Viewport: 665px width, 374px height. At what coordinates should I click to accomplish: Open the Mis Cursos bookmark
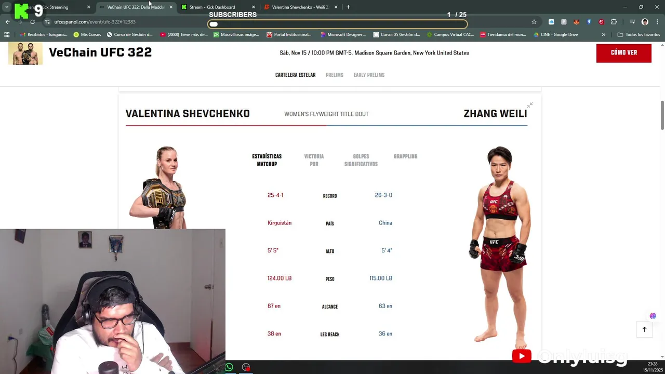[87, 35]
